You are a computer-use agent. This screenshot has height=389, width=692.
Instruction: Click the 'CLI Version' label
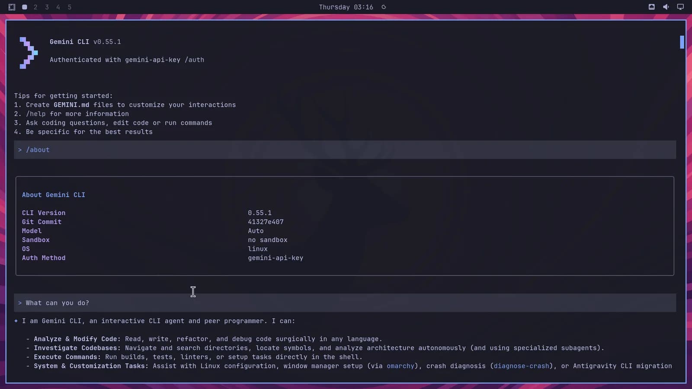coord(44,213)
